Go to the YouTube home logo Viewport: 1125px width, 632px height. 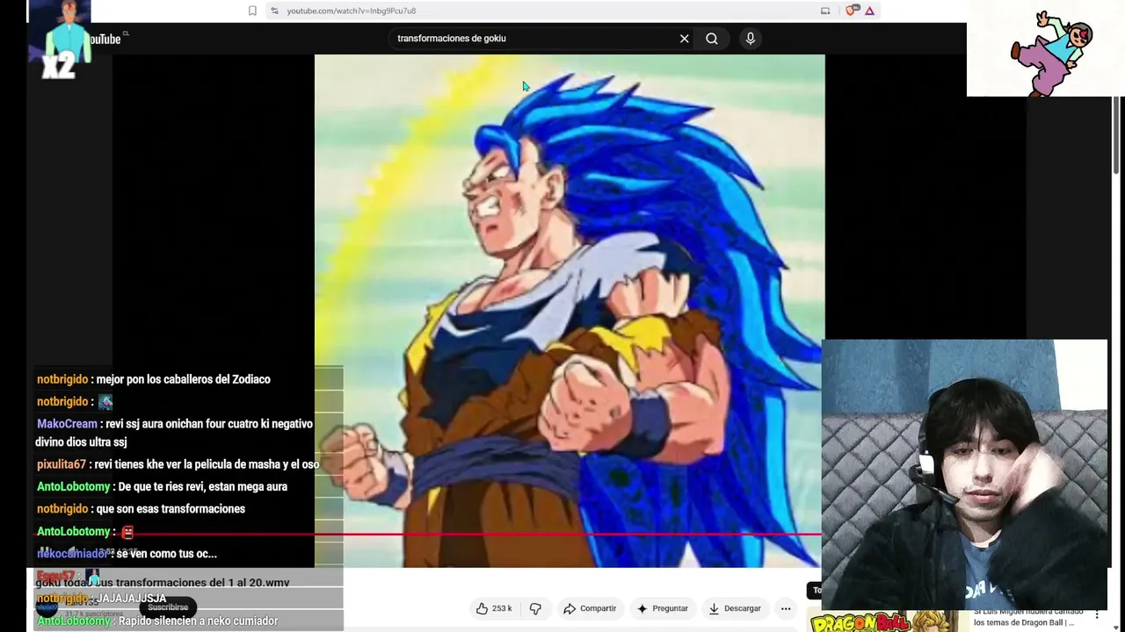coord(104,39)
